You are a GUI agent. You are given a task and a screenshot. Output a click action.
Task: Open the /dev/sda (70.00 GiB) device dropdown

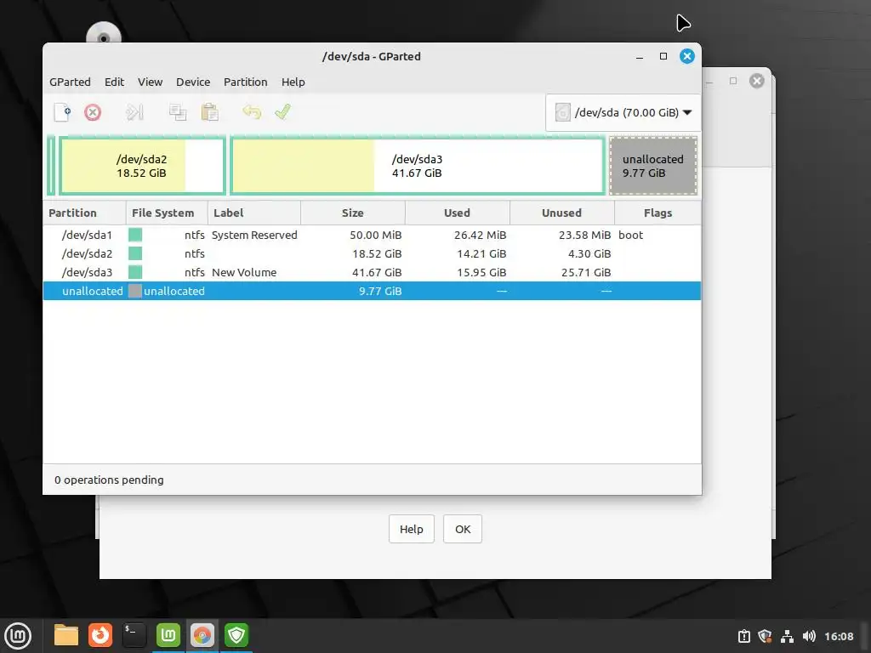[x=623, y=113]
